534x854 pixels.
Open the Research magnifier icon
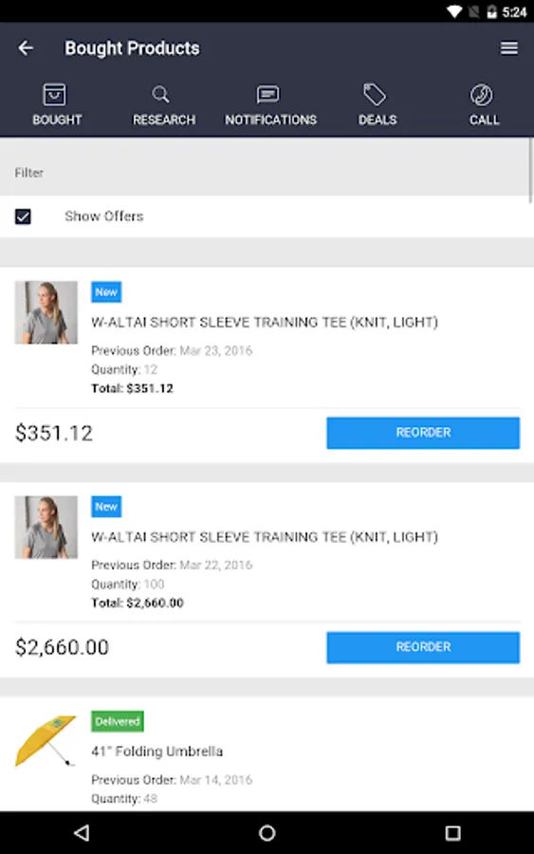(x=160, y=95)
